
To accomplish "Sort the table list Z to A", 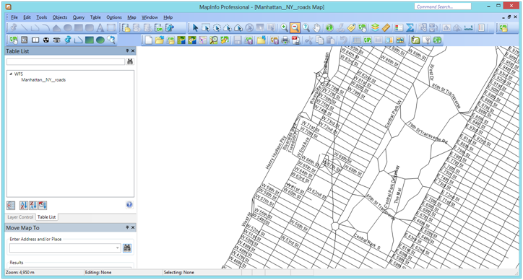I will point(33,206).
